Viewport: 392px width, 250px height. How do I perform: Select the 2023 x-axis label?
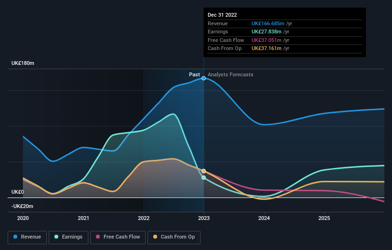(204, 218)
